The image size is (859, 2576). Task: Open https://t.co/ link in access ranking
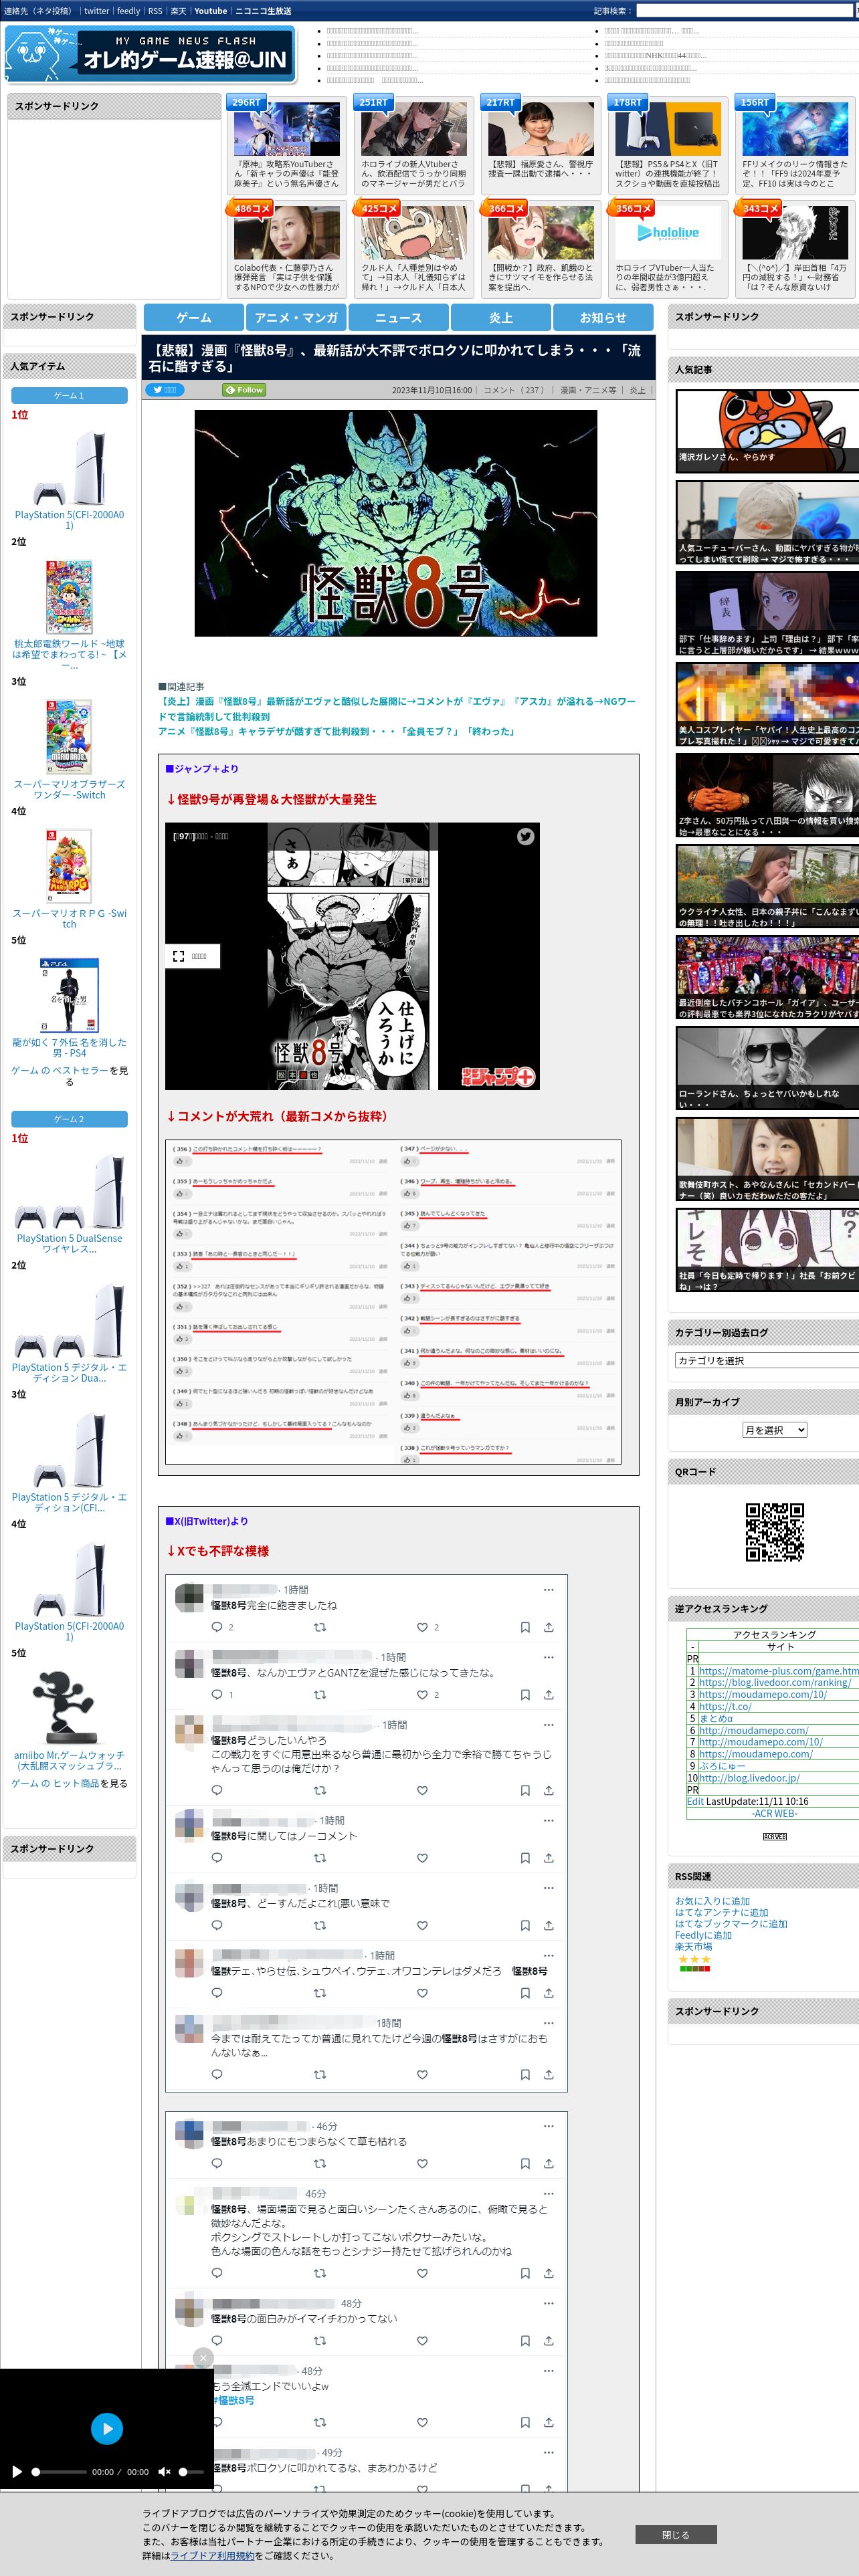pos(725,1706)
